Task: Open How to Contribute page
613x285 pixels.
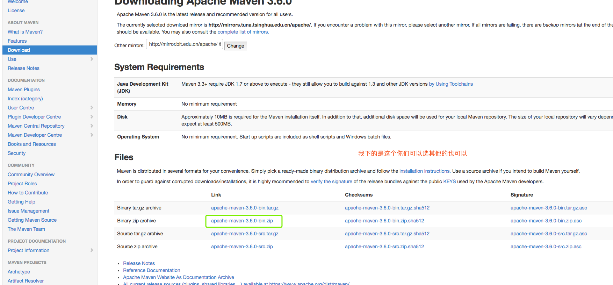Action: click(x=28, y=193)
